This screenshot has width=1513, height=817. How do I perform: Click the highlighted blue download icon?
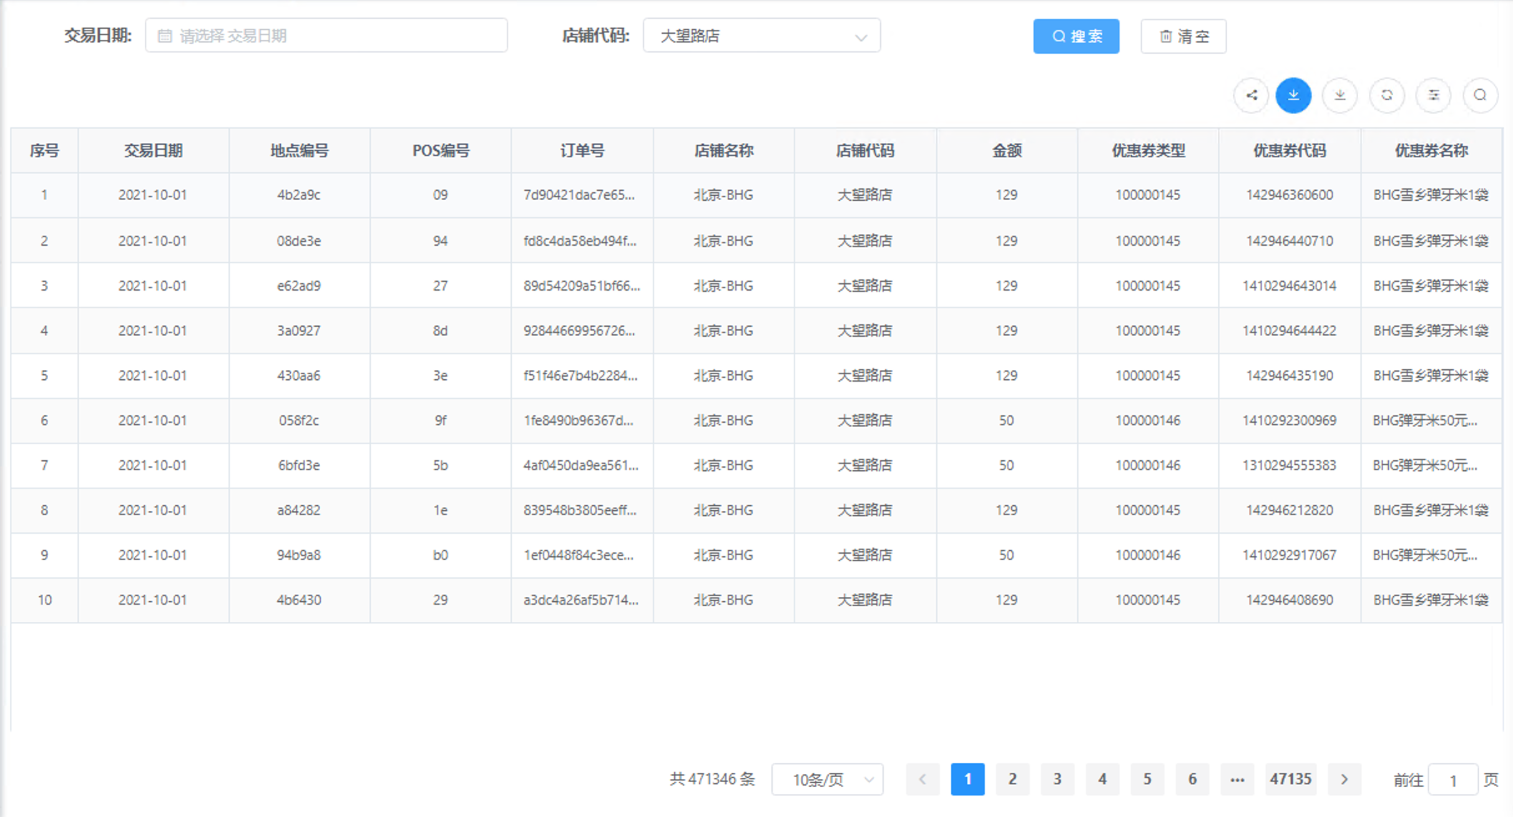click(1294, 95)
